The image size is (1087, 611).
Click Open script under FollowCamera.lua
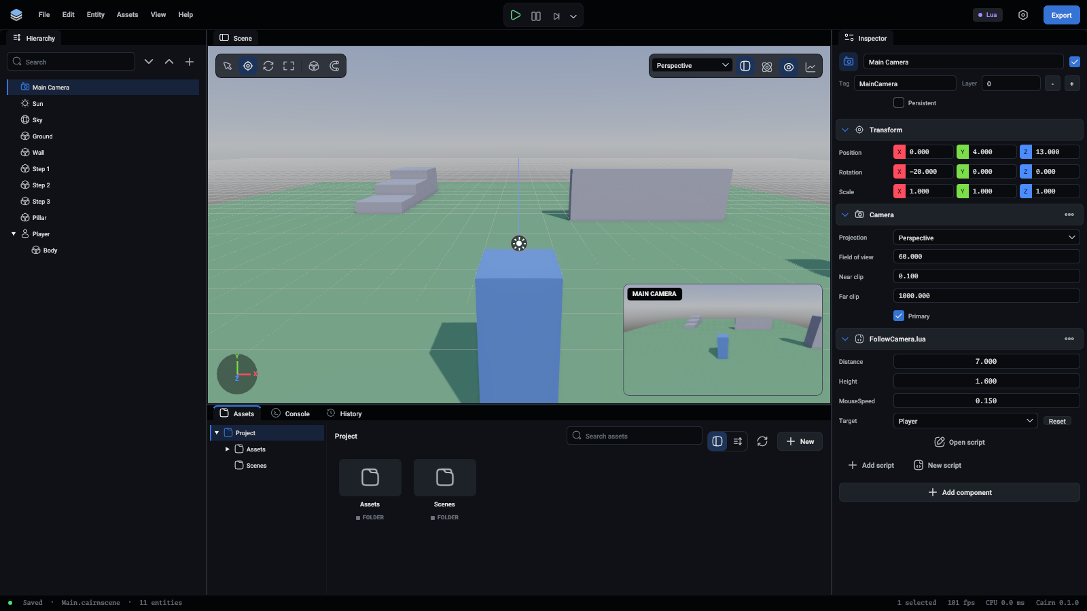coord(959,442)
